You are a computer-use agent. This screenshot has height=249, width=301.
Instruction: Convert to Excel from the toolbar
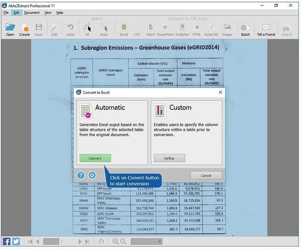tap(124, 30)
